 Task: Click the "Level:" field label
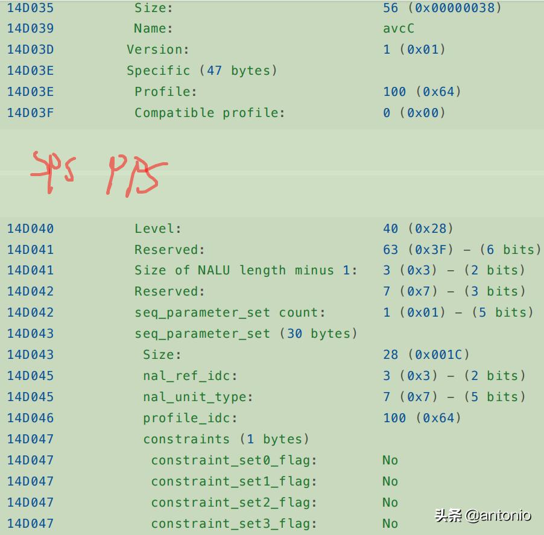158,229
